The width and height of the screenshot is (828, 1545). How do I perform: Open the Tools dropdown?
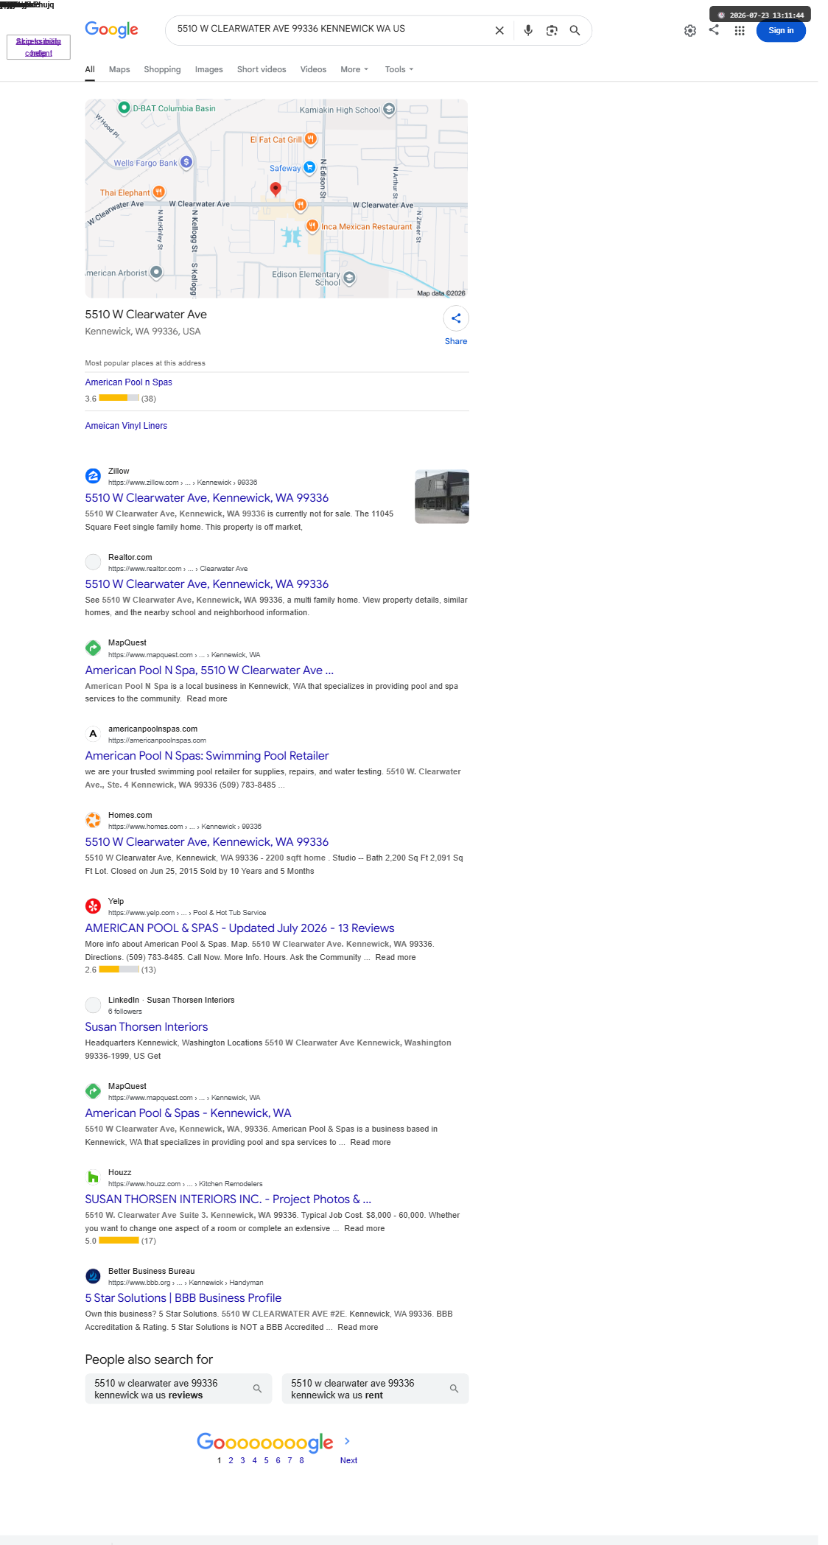[399, 69]
